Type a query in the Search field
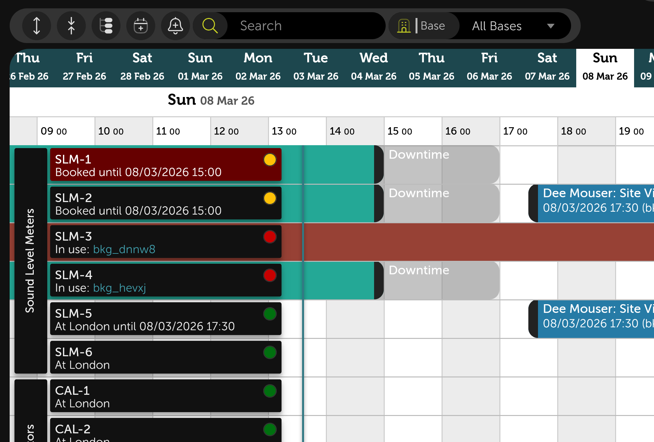 pyautogui.click(x=305, y=26)
